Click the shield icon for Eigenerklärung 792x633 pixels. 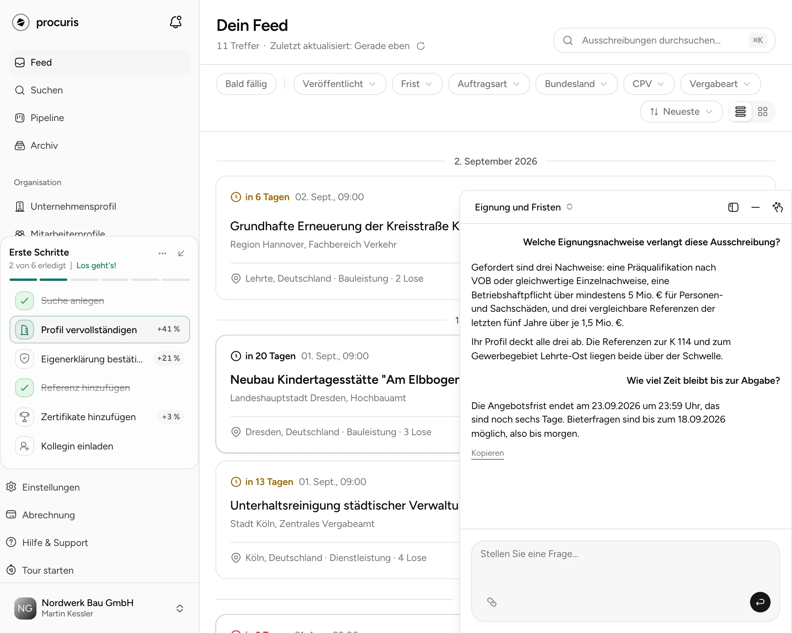25,359
